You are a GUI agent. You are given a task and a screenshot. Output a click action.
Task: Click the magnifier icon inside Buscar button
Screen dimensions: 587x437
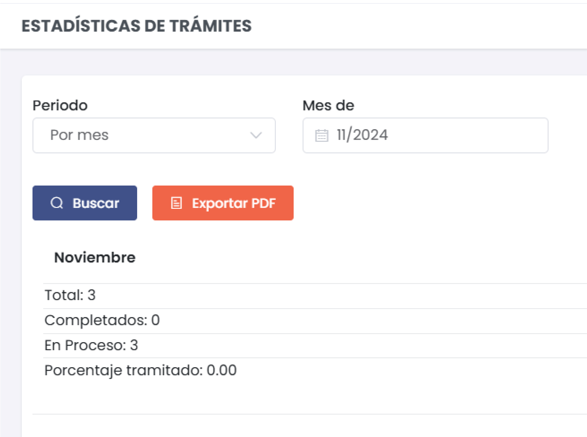click(x=57, y=203)
